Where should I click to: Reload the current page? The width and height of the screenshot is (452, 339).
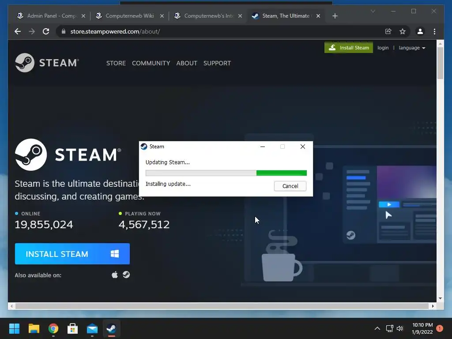(46, 31)
